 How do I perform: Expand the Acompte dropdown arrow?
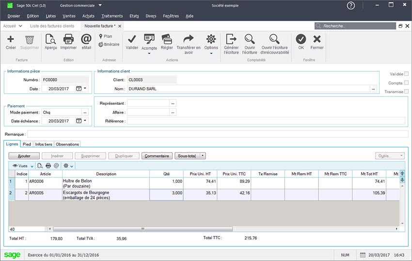tap(149, 53)
